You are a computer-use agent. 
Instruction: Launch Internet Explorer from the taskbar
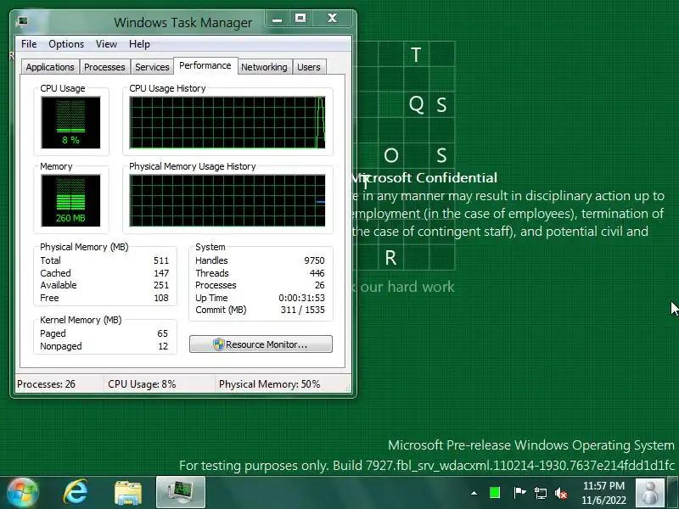point(76,493)
